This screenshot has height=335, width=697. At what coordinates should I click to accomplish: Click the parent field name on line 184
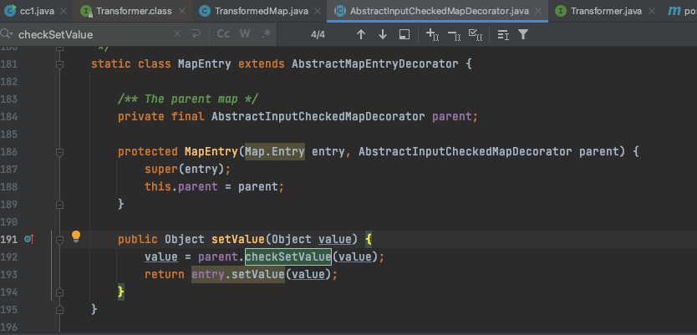click(x=451, y=117)
